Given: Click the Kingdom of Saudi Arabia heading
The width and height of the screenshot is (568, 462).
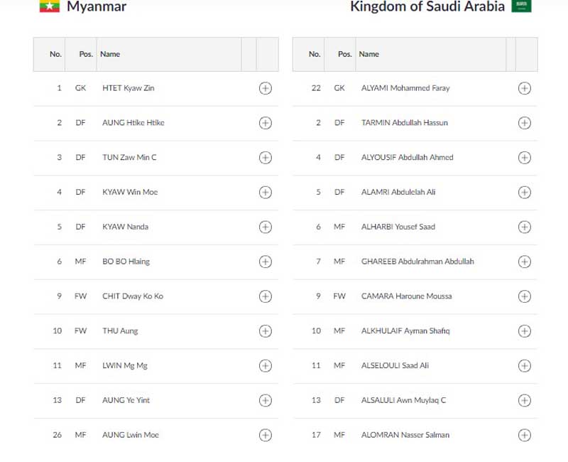Looking at the screenshot, I should pyautogui.click(x=427, y=7).
